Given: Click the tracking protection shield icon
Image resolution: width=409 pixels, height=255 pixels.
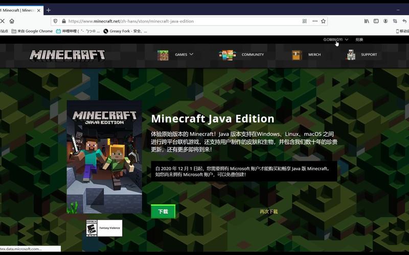Looking at the screenshot, I should [x=55, y=21].
